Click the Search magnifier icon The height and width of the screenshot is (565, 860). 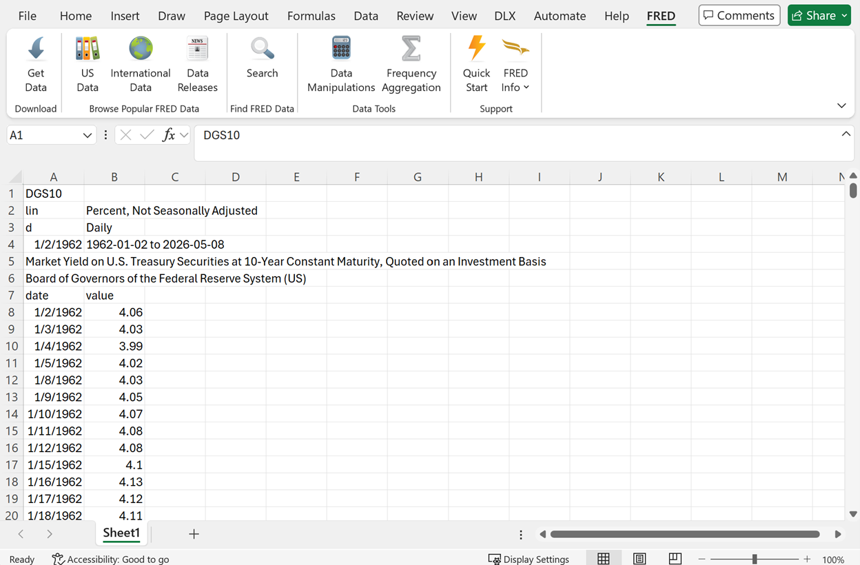(263, 49)
